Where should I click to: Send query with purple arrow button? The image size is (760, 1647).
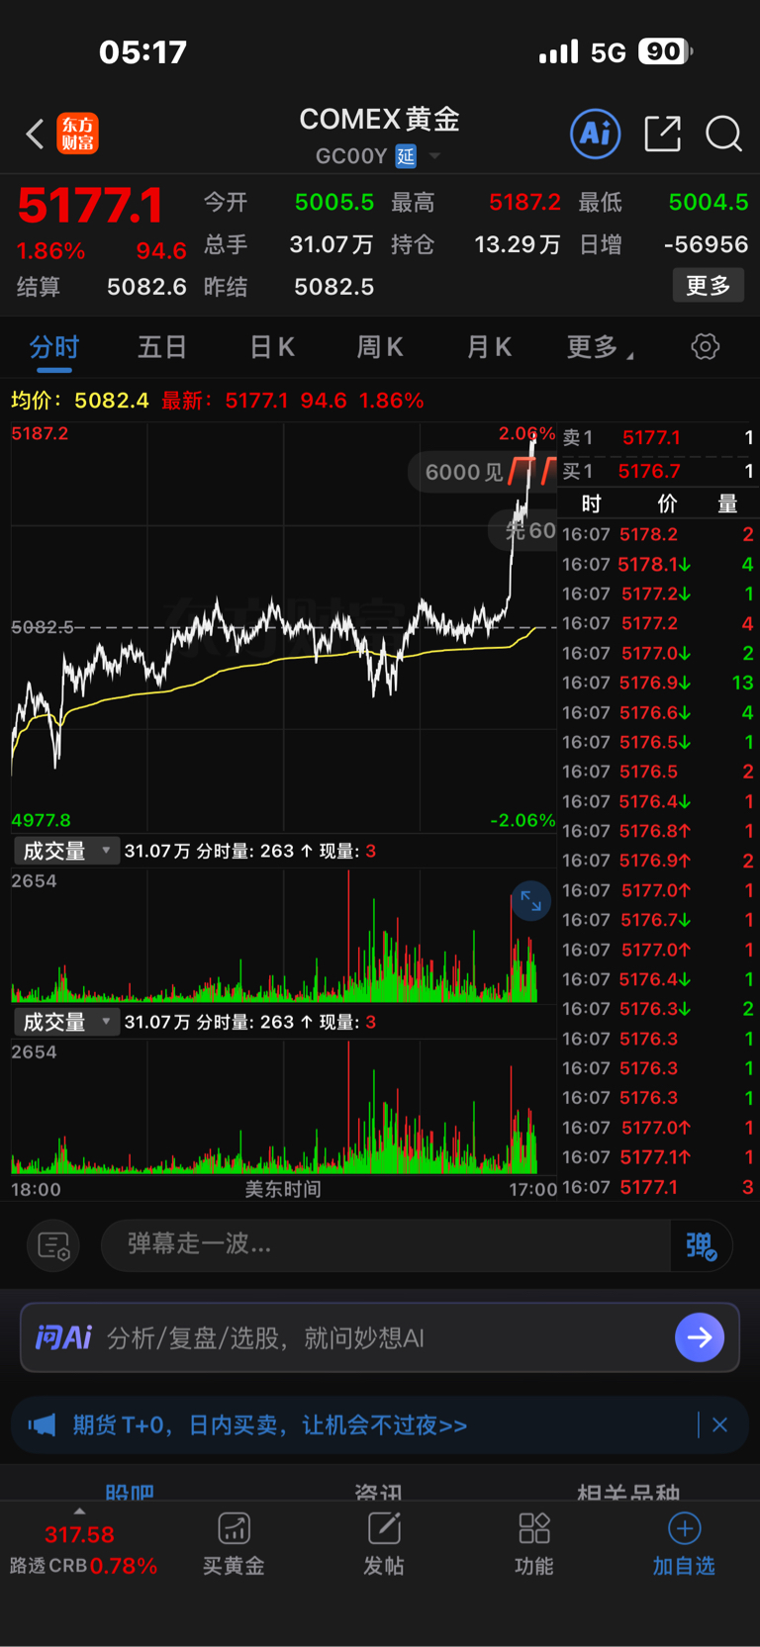[x=700, y=1337]
